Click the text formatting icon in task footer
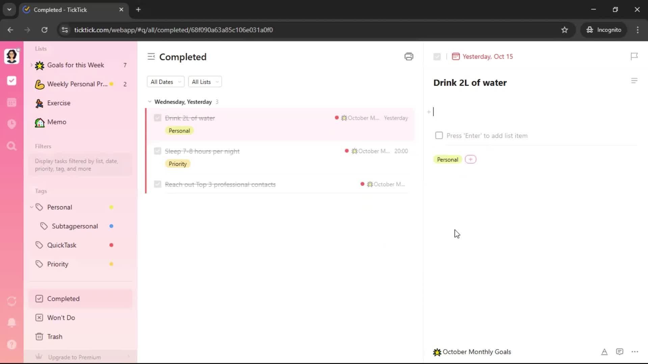648x364 pixels. coord(604,352)
